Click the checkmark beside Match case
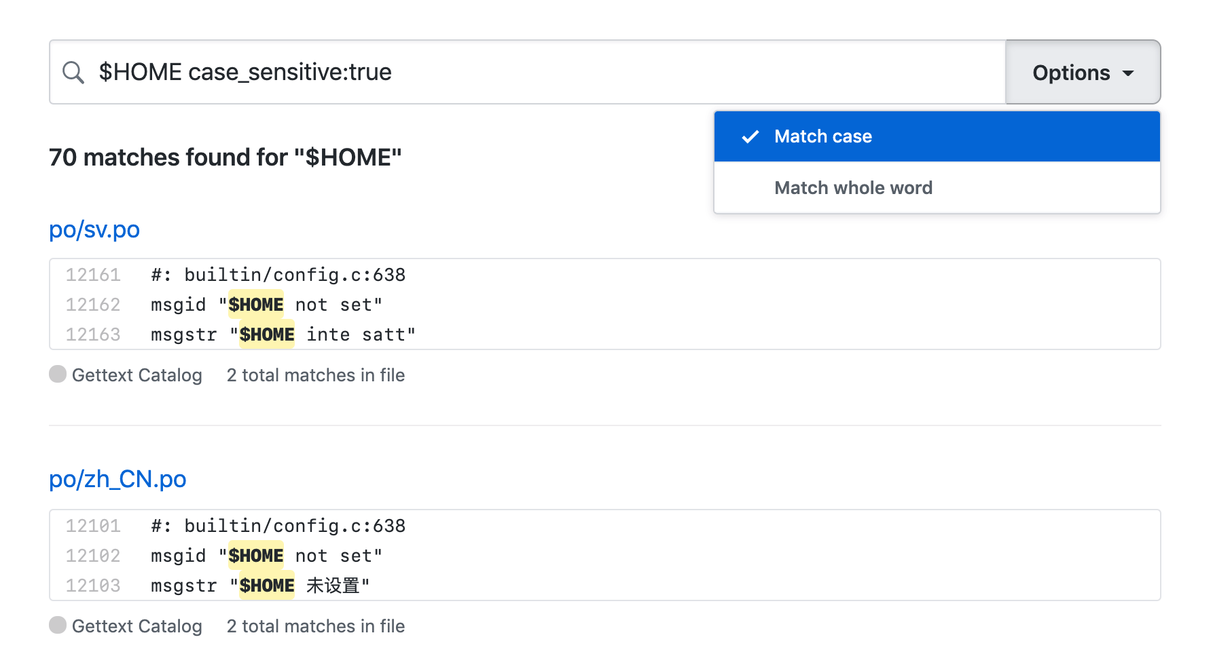Image resolution: width=1213 pixels, height=669 pixels. tap(749, 136)
